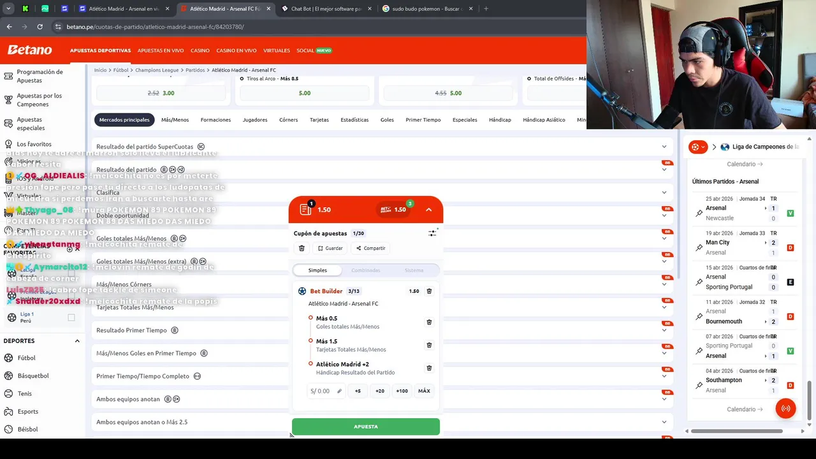Open the Córners market tab
This screenshot has height=459, width=816.
[288, 120]
